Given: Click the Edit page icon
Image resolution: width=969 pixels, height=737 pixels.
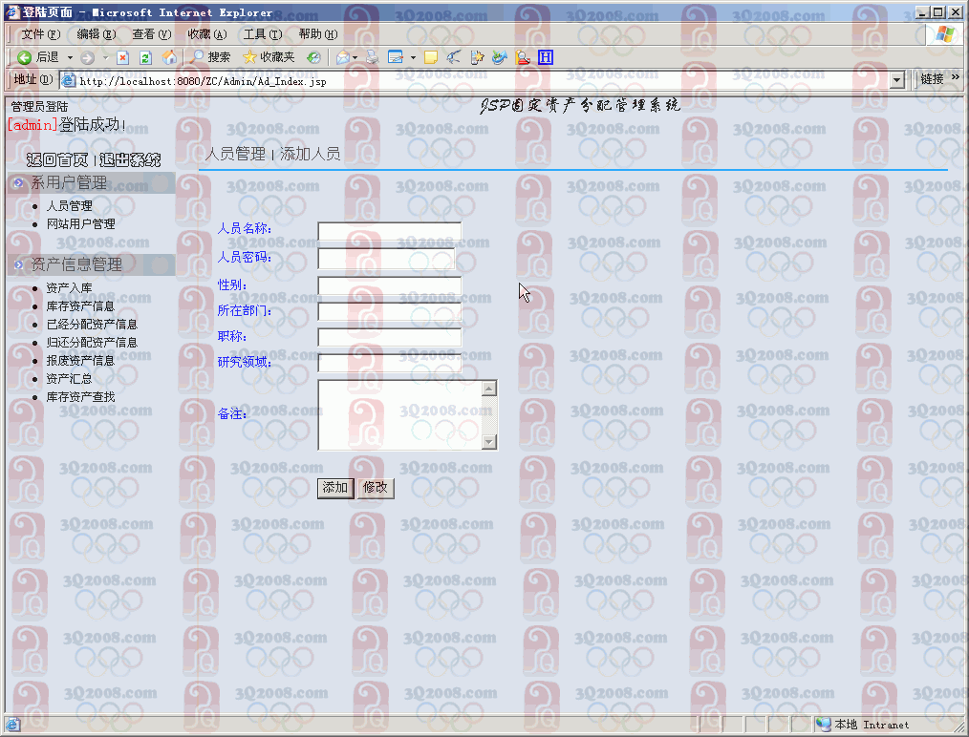Looking at the screenshot, I should (396, 57).
